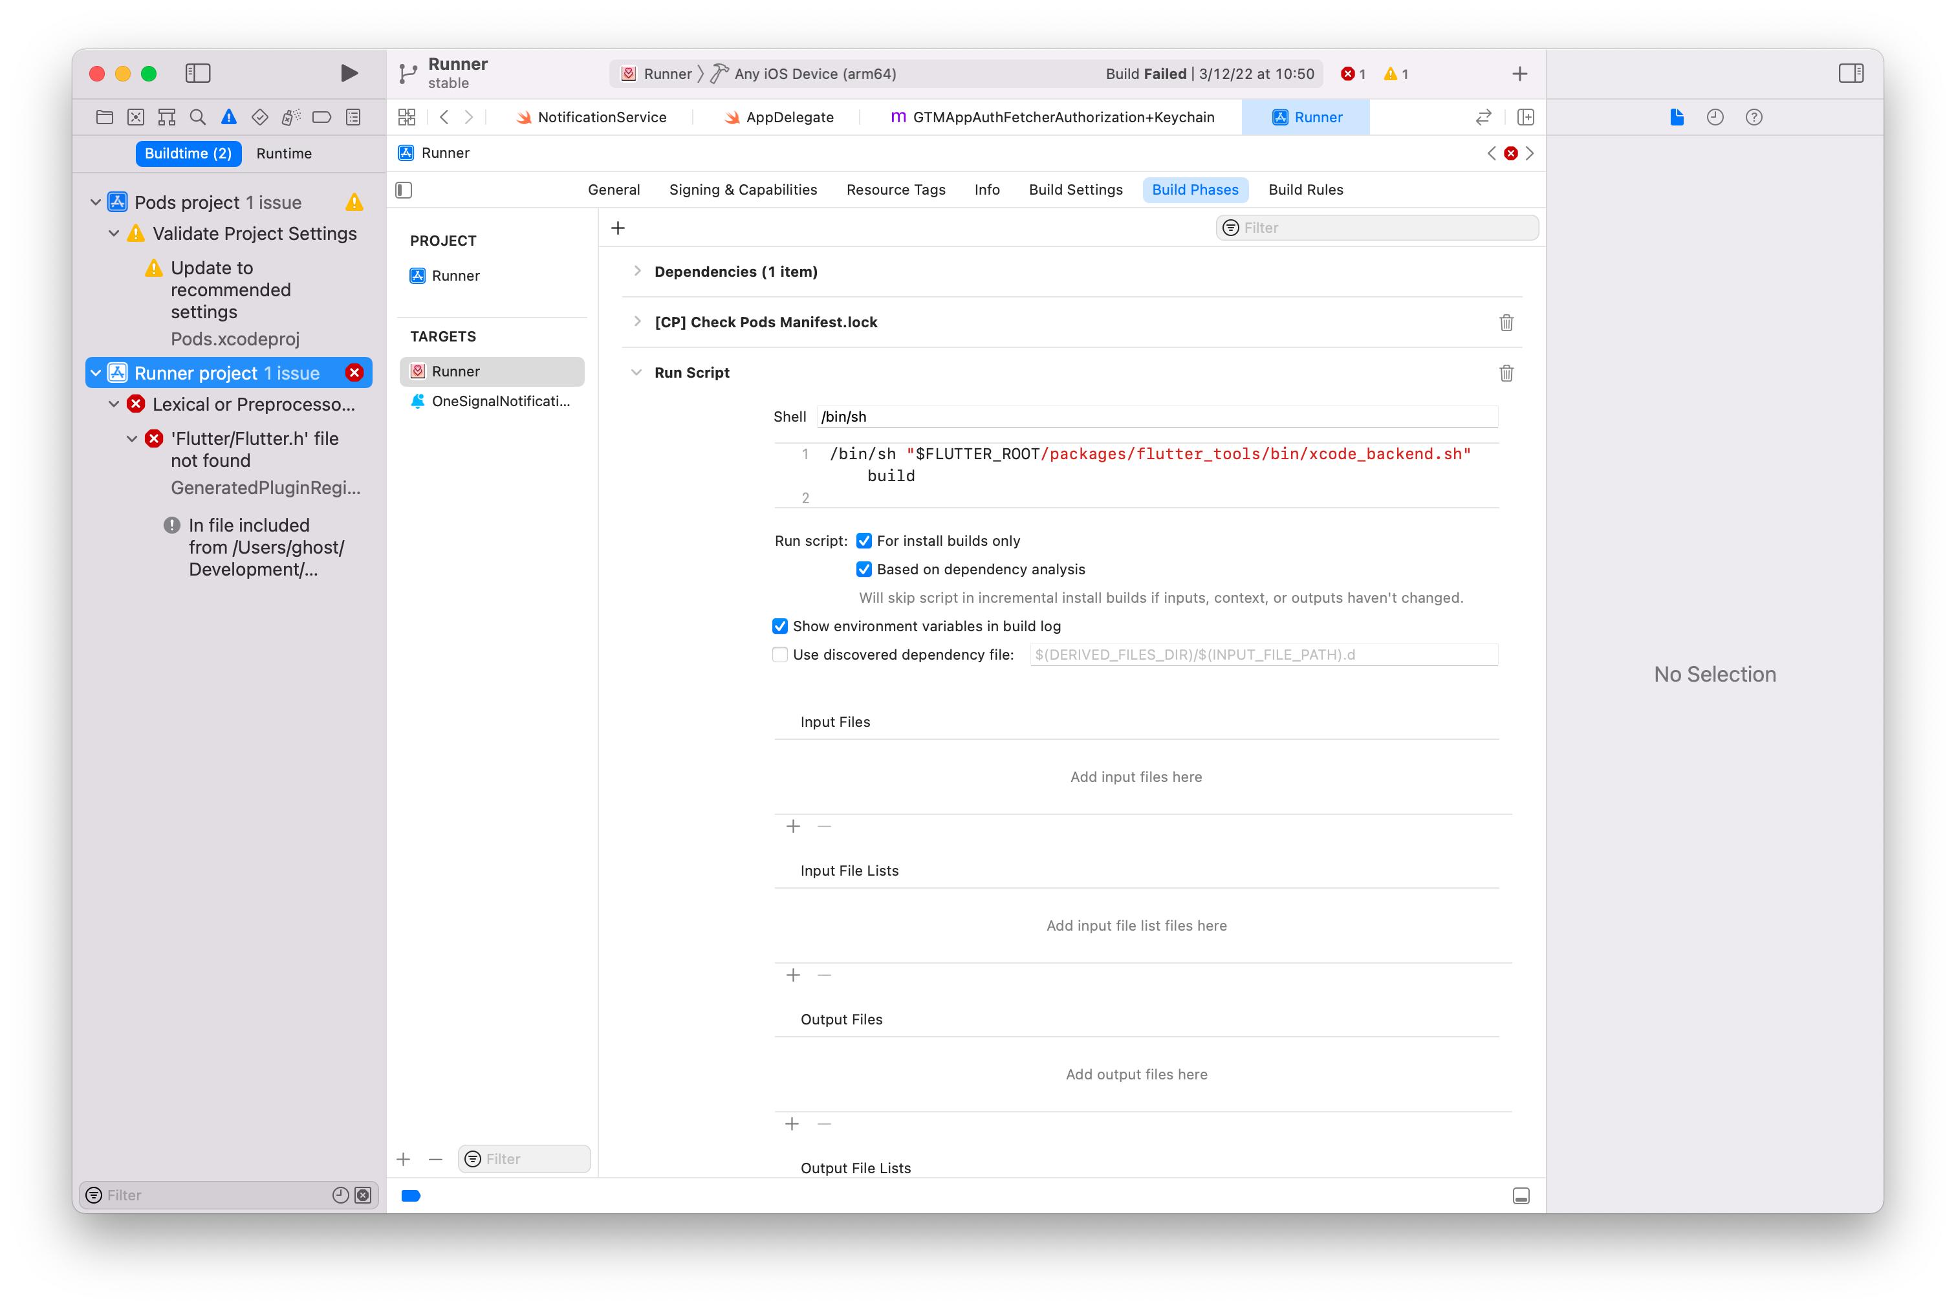
Task: Select the issue navigator warning icon
Action: (x=229, y=117)
